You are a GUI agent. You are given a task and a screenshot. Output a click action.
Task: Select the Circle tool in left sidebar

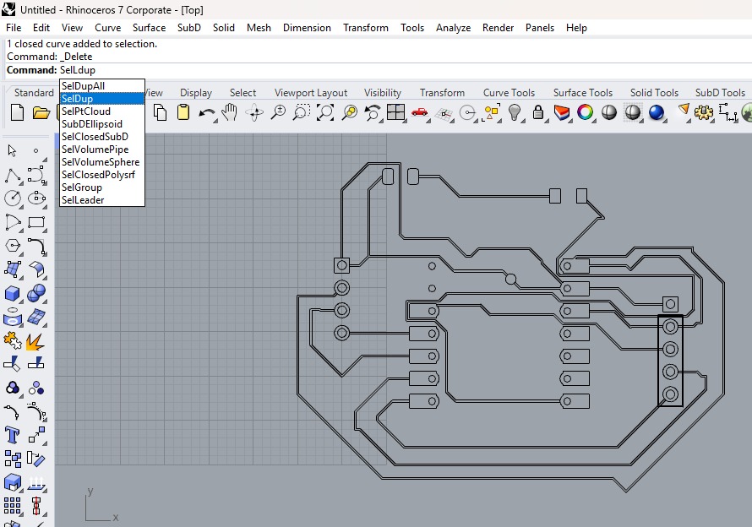[13, 198]
